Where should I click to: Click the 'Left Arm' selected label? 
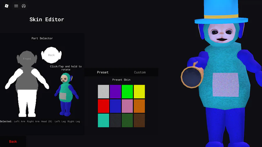click(x=20, y=121)
